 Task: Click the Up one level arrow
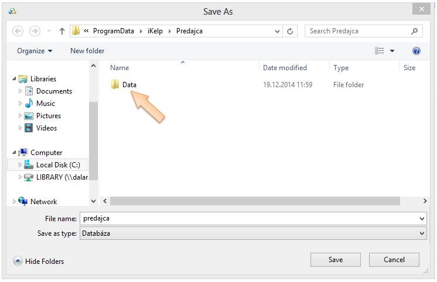tap(62, 31)
